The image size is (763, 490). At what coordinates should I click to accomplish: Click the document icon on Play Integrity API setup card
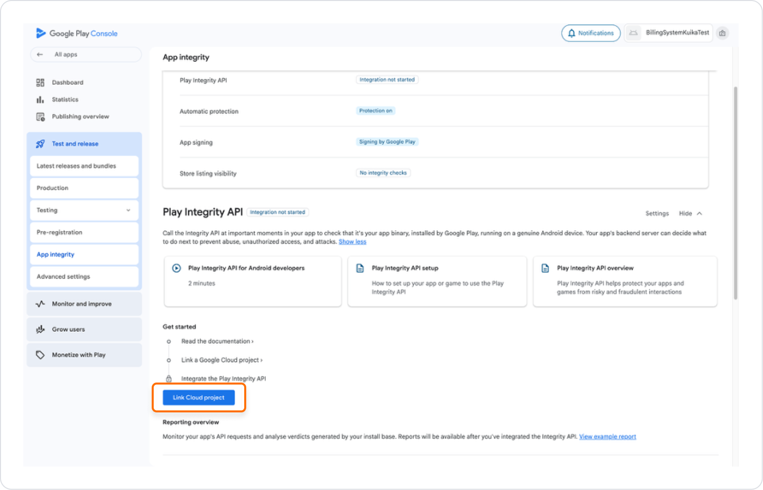tap(360, 268)
